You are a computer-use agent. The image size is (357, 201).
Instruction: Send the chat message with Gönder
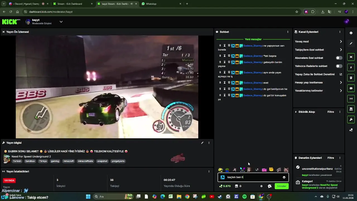point(281,186)
